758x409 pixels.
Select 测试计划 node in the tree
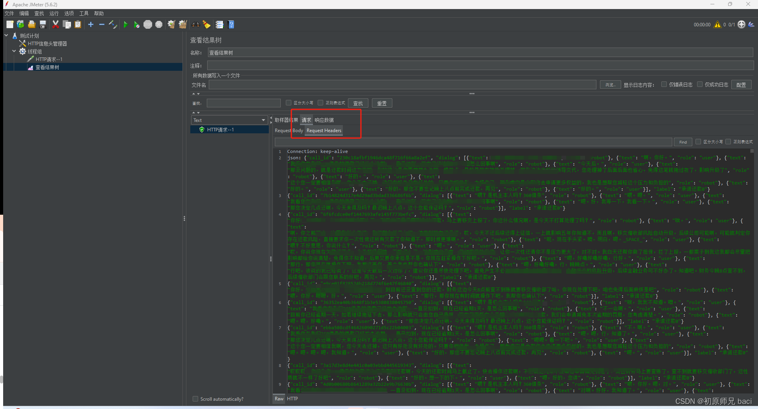(x=29, y=36)
